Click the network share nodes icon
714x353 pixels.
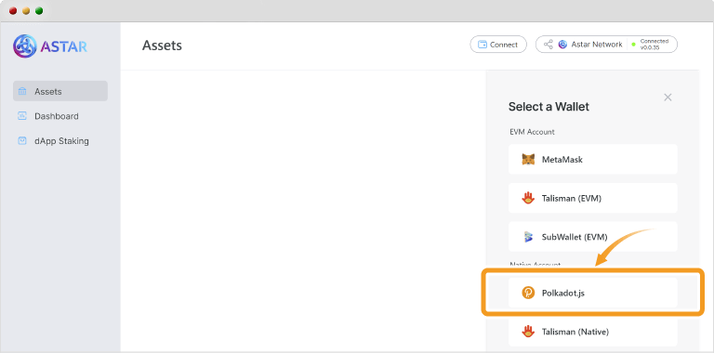(549, 45)
